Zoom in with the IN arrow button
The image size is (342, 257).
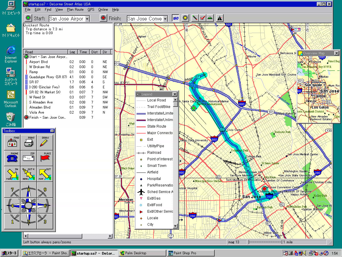click(x=12, y=174)
